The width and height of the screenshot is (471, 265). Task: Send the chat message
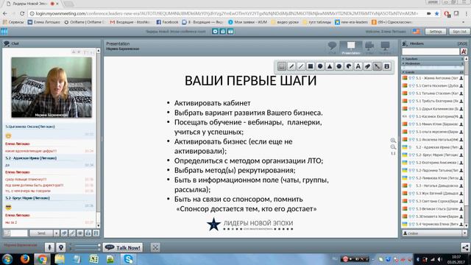[41, 233]
